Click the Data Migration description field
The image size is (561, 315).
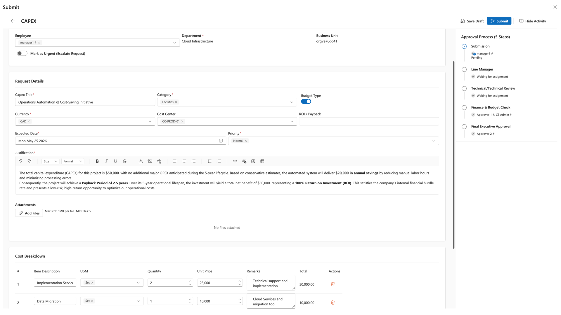(55, 301)
